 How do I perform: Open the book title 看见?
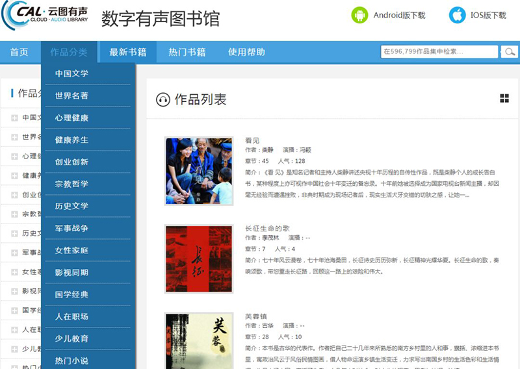[x=252, y=140]
